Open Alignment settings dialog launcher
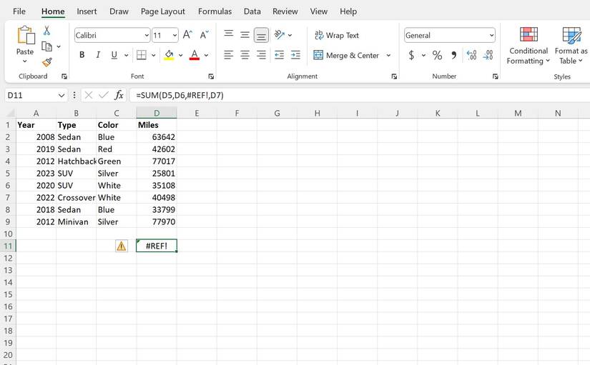Viewport: 590px width, 365px height. pos(394,76)
